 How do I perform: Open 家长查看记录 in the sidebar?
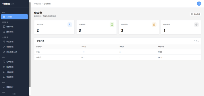coord(14,52)
